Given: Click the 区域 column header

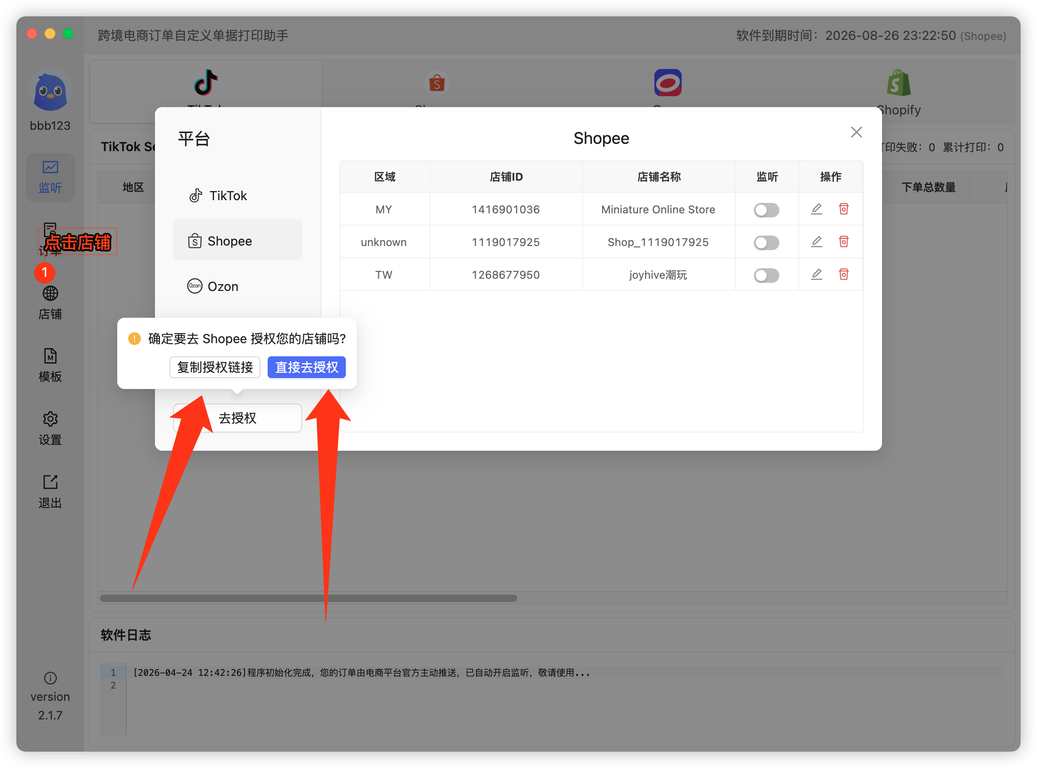Looking at the screenshot, I should click(x=384, y=177).
